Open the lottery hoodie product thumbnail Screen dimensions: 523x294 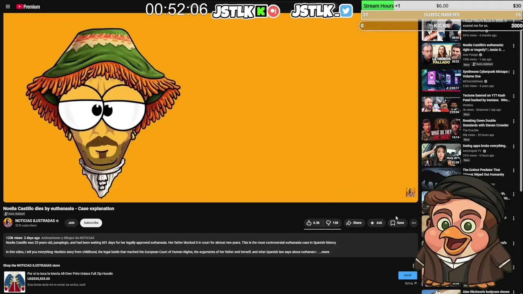point(14,282)
